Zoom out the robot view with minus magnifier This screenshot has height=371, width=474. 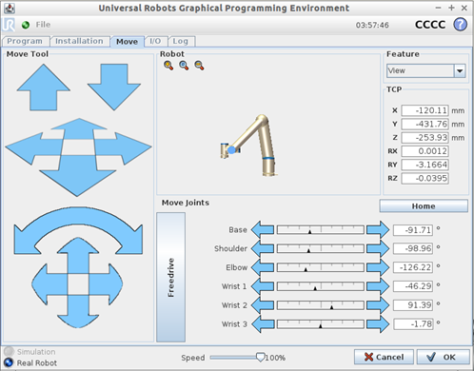point(199,66)
